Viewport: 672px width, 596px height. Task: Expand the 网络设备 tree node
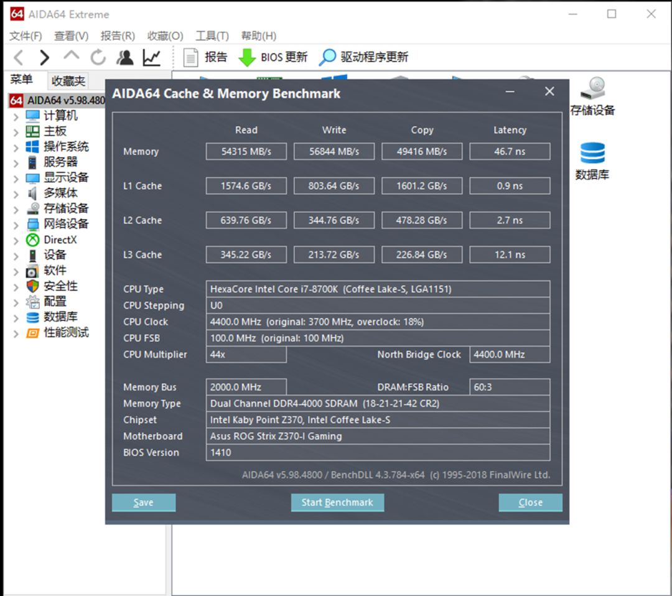click(x=16, y=225)
